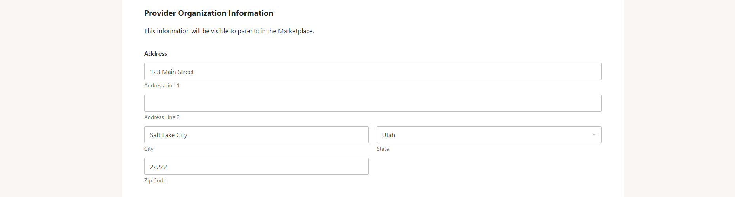Click the 'State' caption under the dropdown
The height and width of the screenshot is (197, 735).
coord(383,149)
